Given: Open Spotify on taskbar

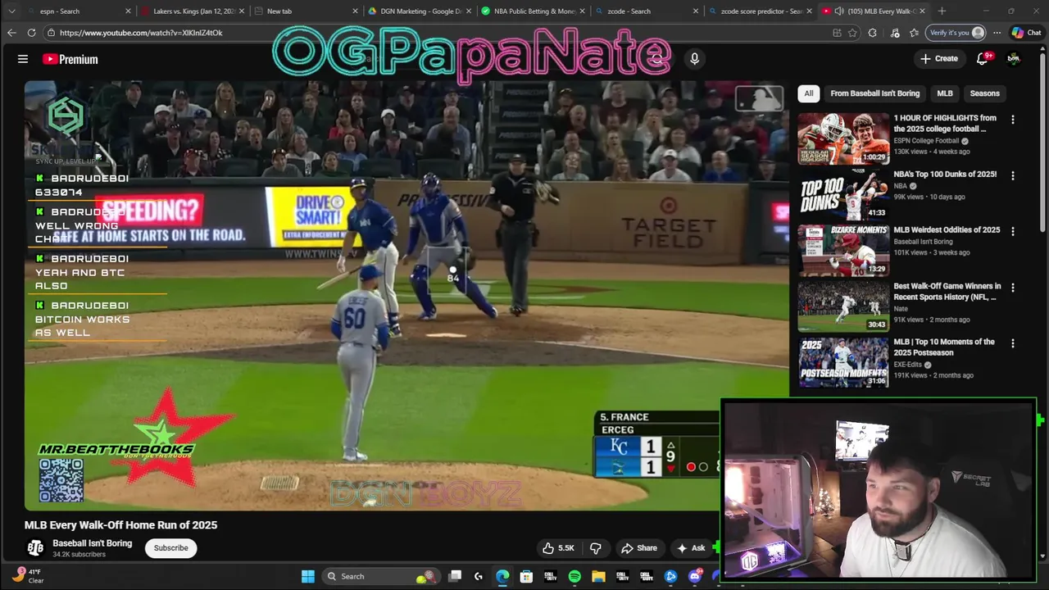Looking at the screenshot, I should 574,577.
